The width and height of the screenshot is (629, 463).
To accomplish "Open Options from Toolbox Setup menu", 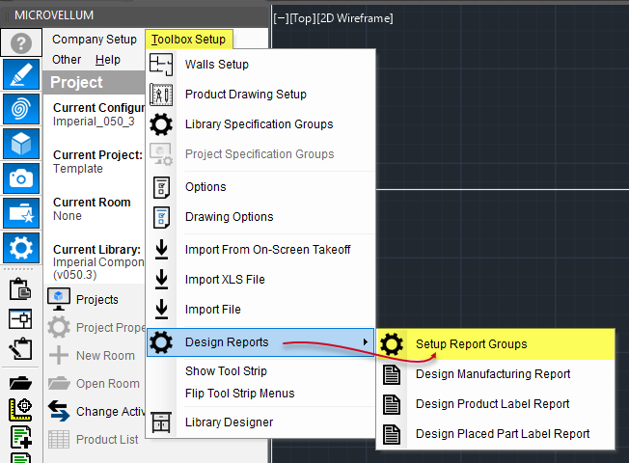I will 260,187.
